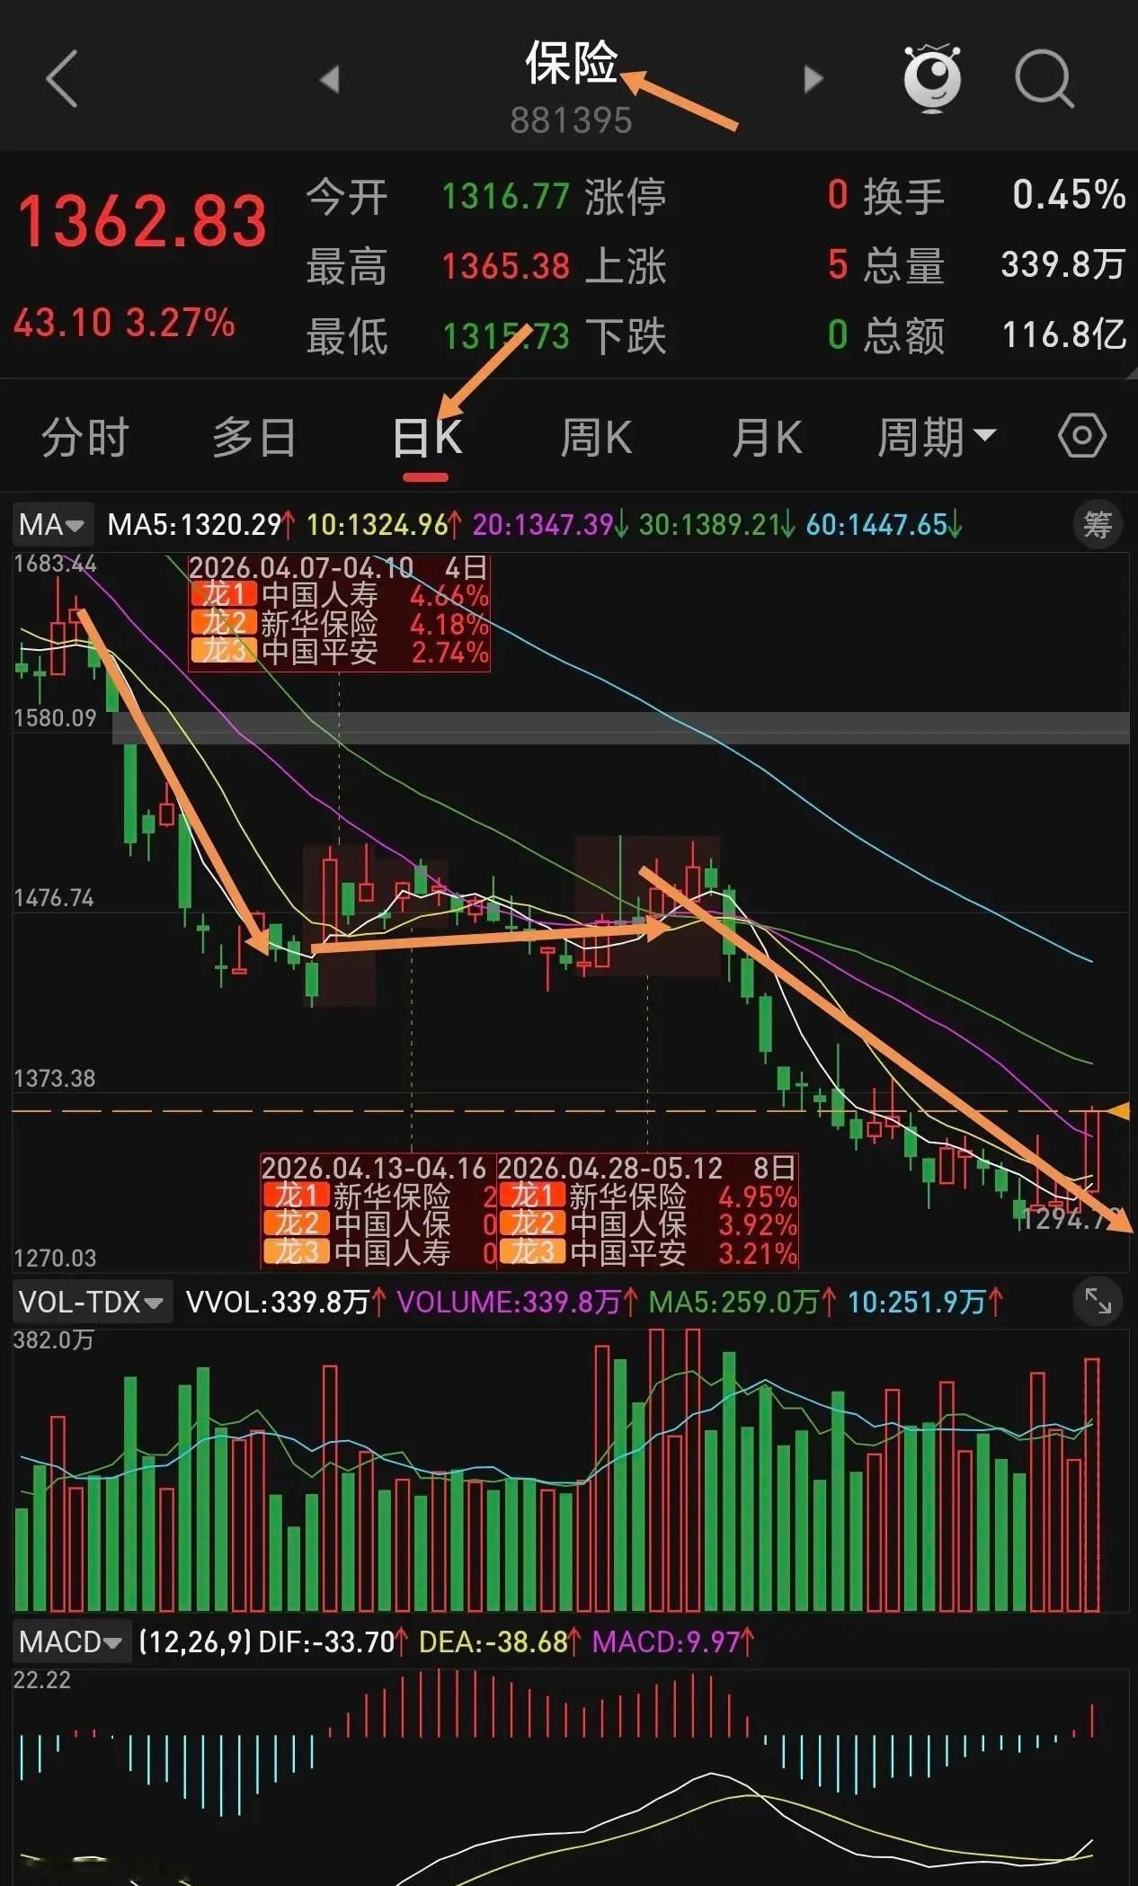Open the MA indicator dropdown

click(52, 524)
